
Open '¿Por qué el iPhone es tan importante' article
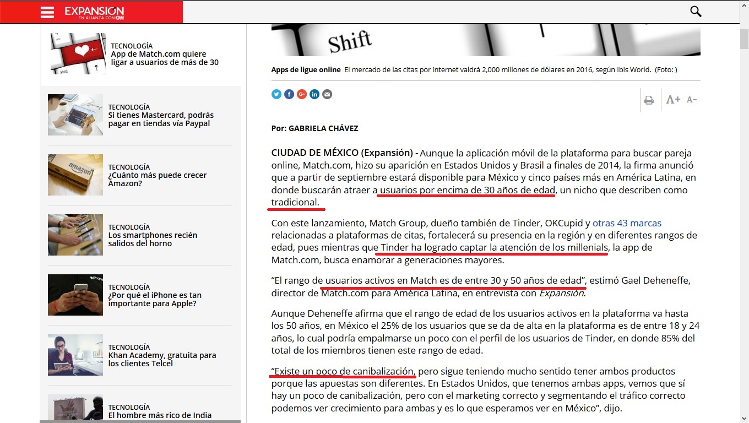(x=155, y=300)
